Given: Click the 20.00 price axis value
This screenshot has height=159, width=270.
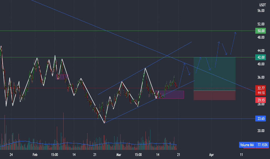Looking at the screenshot, I should 261,131.
